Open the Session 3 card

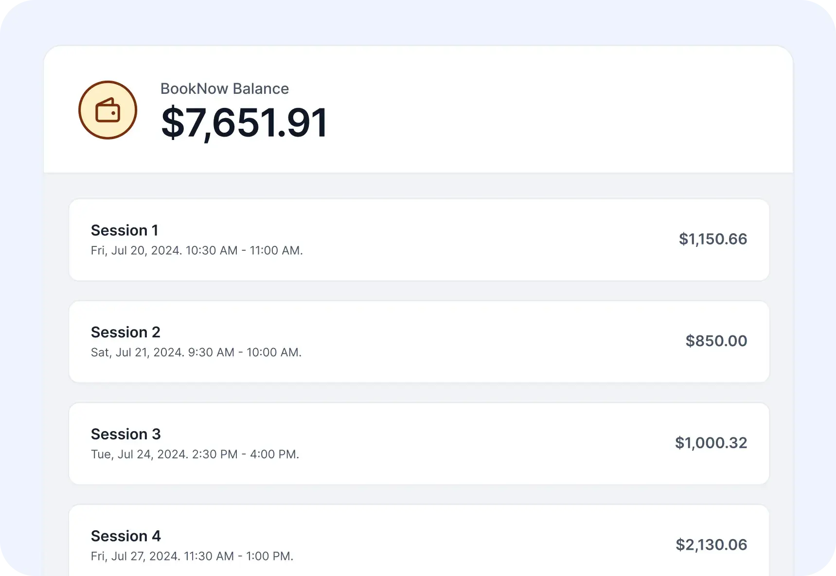click(x=419, y=443)
